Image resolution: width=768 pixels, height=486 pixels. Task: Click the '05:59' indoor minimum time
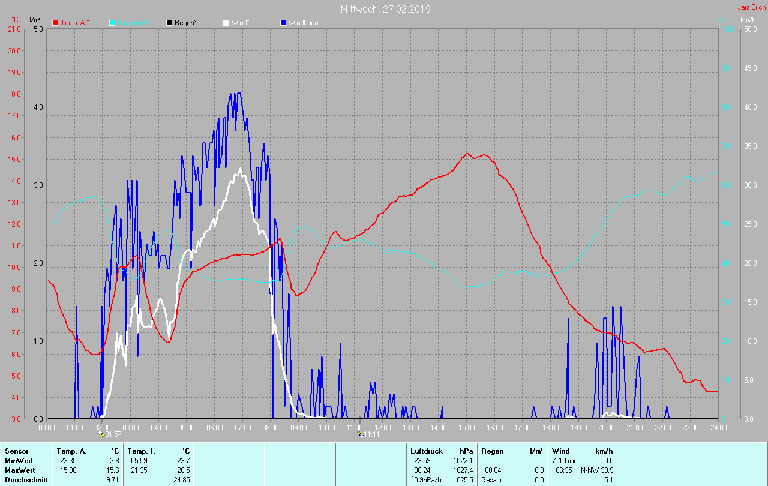click(x=140, y=461)
